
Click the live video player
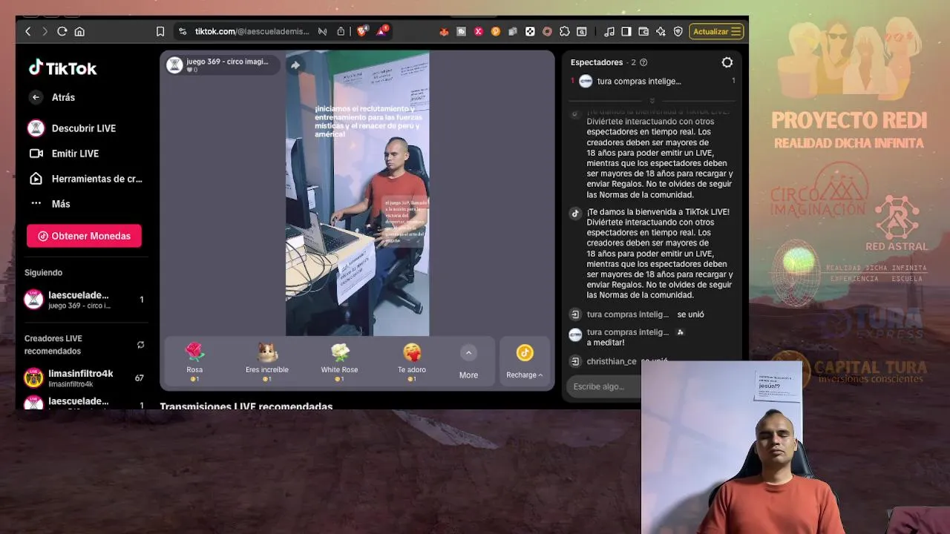[x=357, y=193]
